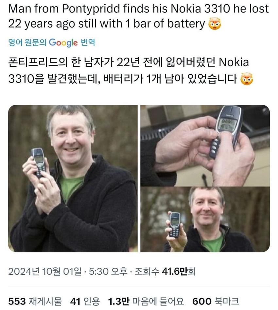Click the Korean translated tweet text
This screenshot has height=310, width=278.
tap(130, 70)
